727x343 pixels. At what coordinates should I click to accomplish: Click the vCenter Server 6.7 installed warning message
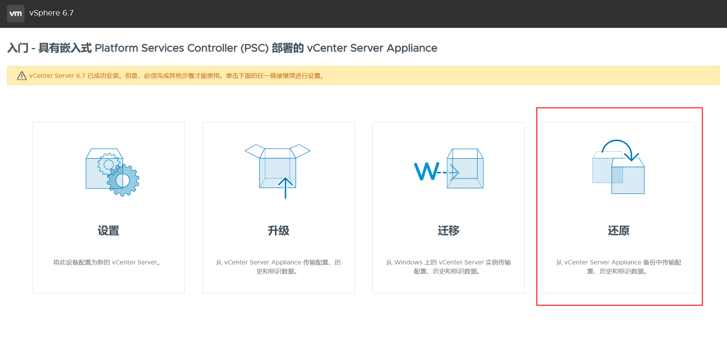[x=177, y=76]
